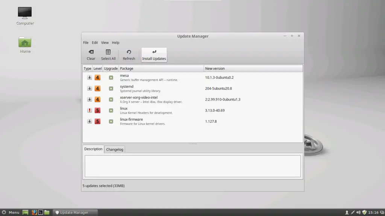
Task: Sort by the New version column header
Action: pos(253,69)
